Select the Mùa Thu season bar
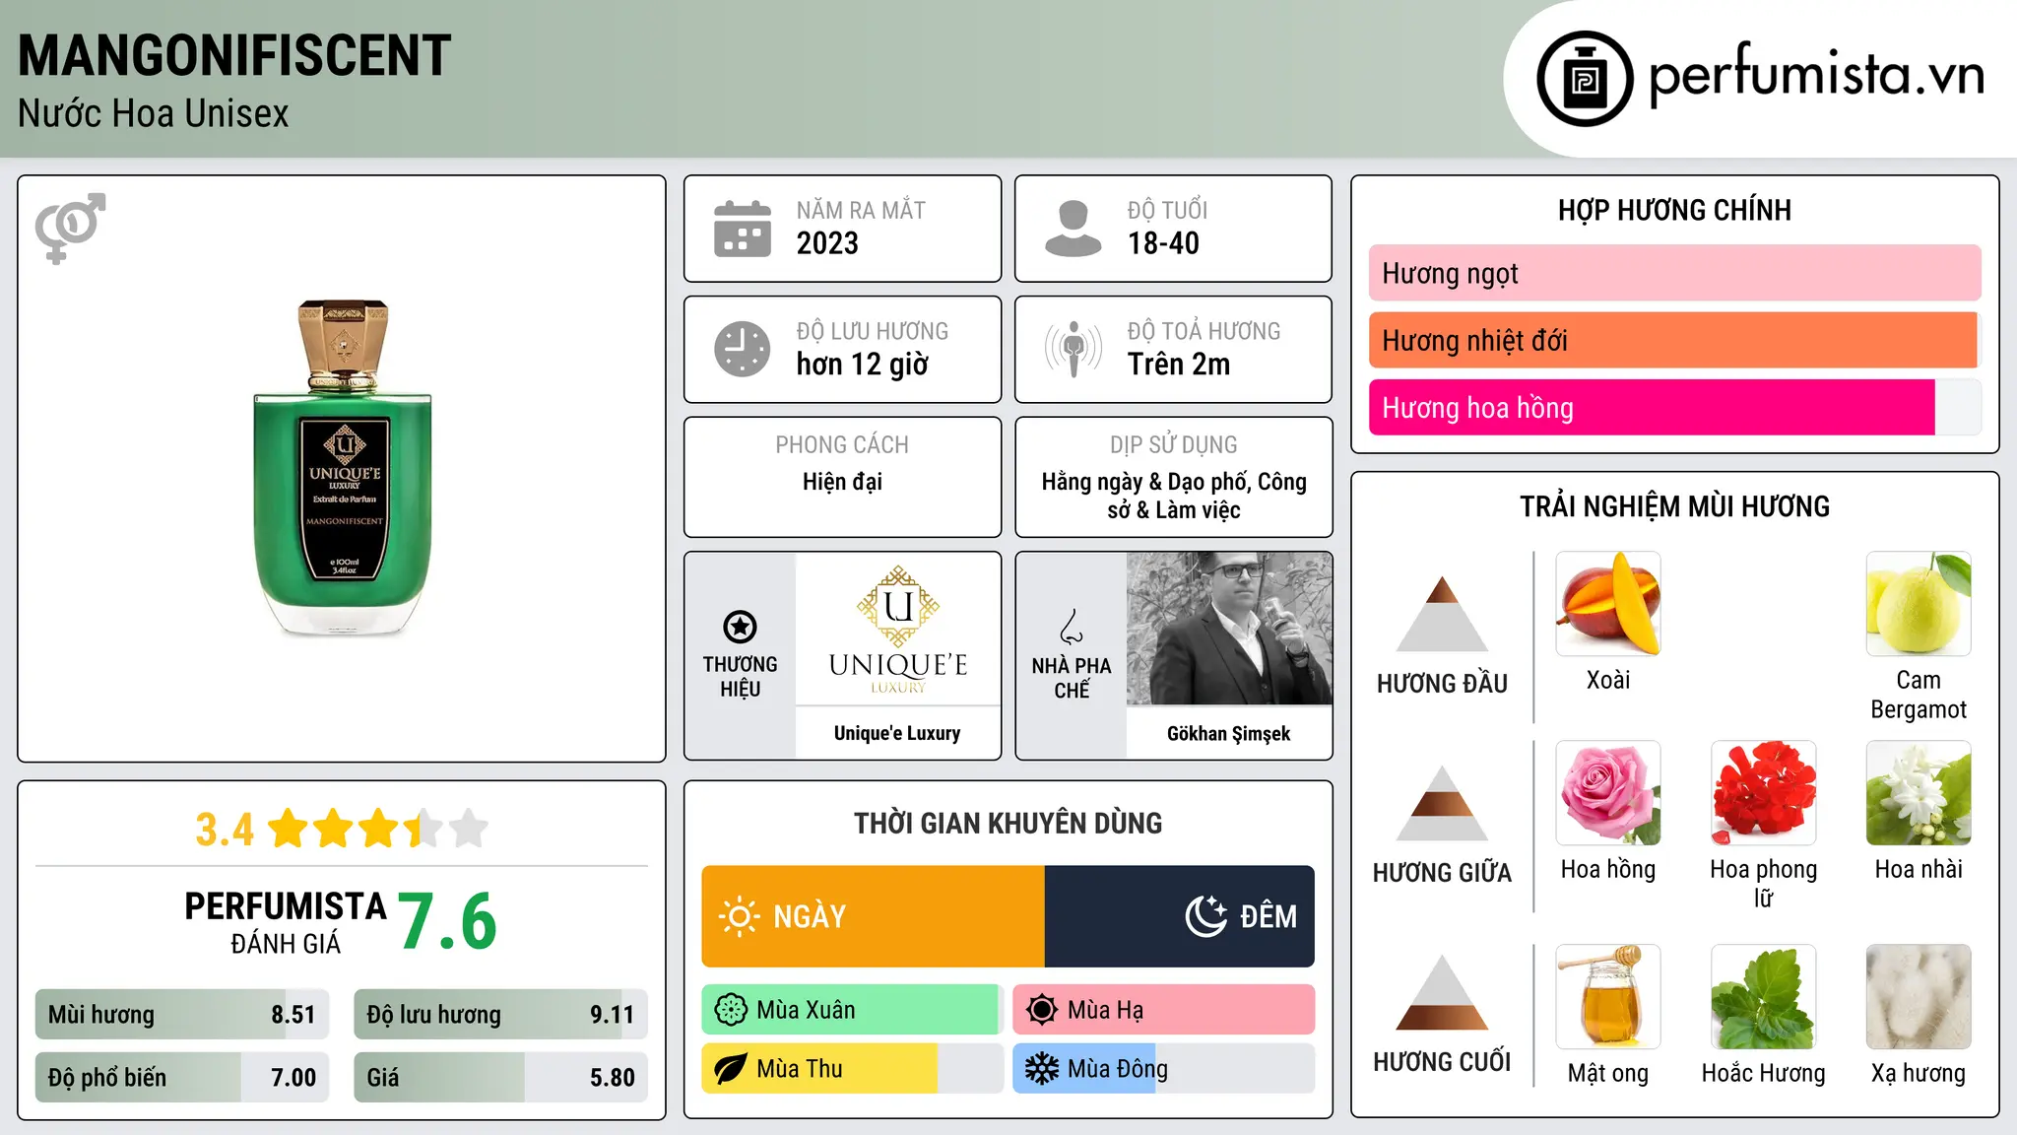The image size is (2017, 1135). pos(853,1069)
